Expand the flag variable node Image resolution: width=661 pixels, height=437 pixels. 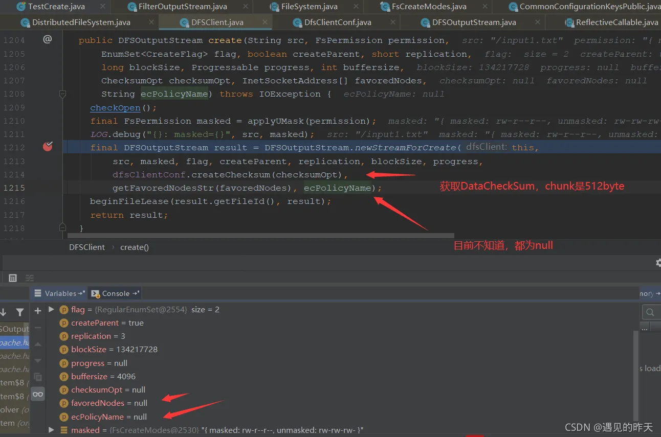[x=51, y=309]
